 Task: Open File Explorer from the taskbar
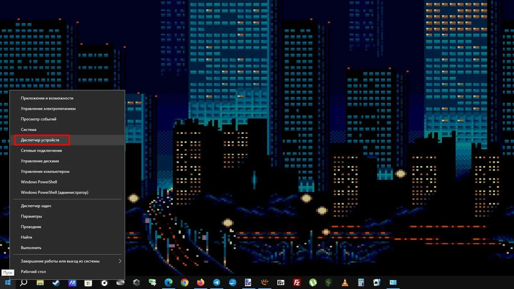(40, 283)
